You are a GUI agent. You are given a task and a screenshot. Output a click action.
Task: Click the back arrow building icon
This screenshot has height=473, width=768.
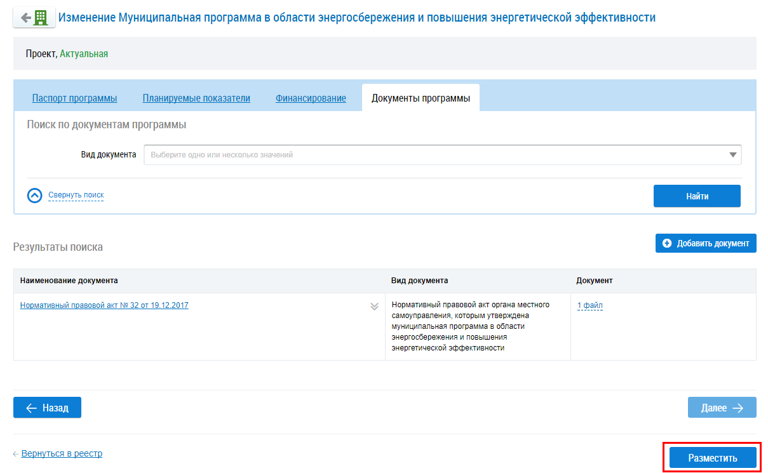(34, 18)
